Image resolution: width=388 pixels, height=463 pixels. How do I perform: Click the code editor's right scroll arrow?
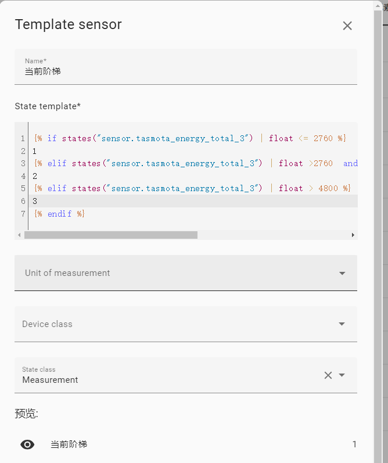pos(353,235)
